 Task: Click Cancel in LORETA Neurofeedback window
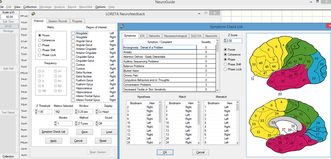pos(78,141)
